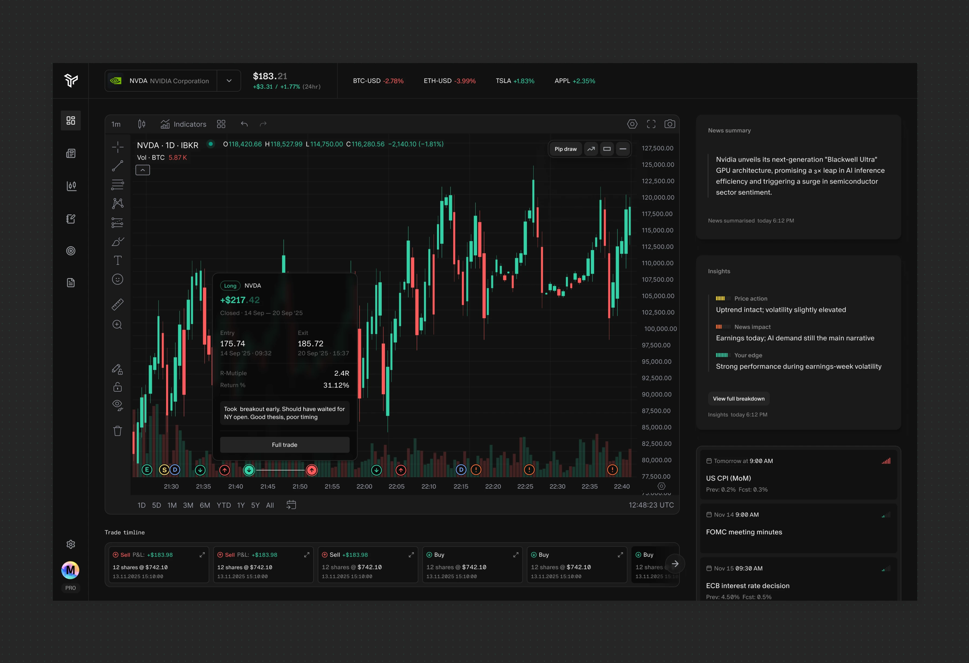Open the target goals sidebar icon

[70, 251]
